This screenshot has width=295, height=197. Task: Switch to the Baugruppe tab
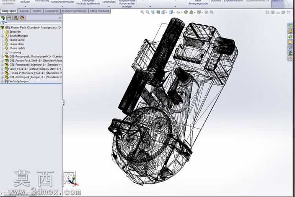click(9, 11)
